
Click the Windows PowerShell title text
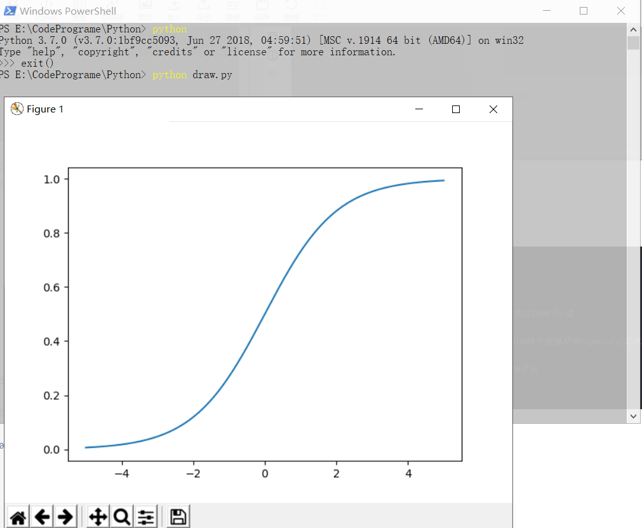tap(68, 11)
